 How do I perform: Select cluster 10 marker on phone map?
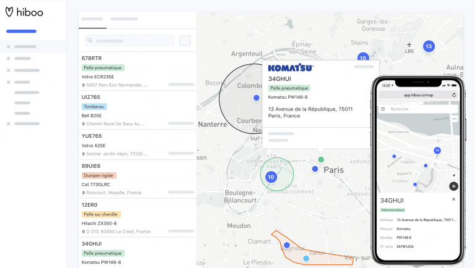437,150
